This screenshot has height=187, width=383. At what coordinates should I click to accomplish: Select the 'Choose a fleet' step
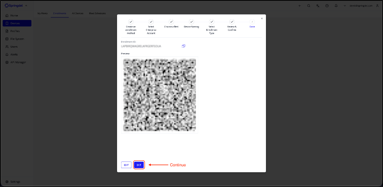coord(171,24)
